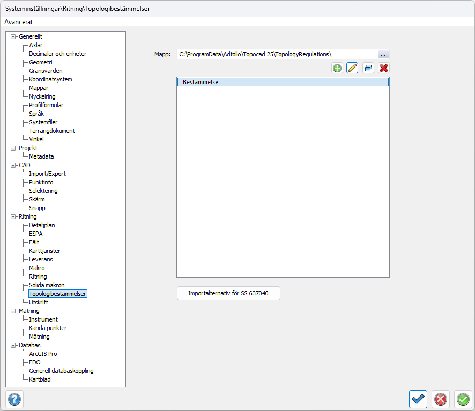Click Importalternativ för SS 637040 button
This screenshot has height=411, width=475.
[x=228, y=294]
